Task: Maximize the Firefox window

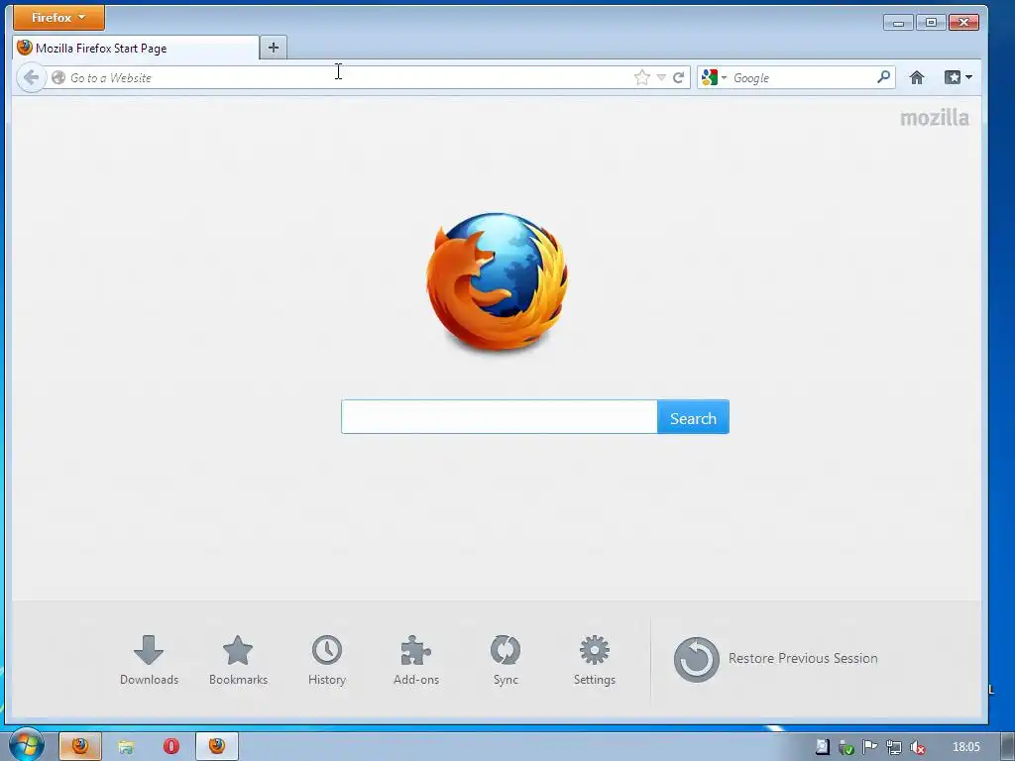Action: click(931, 23)
